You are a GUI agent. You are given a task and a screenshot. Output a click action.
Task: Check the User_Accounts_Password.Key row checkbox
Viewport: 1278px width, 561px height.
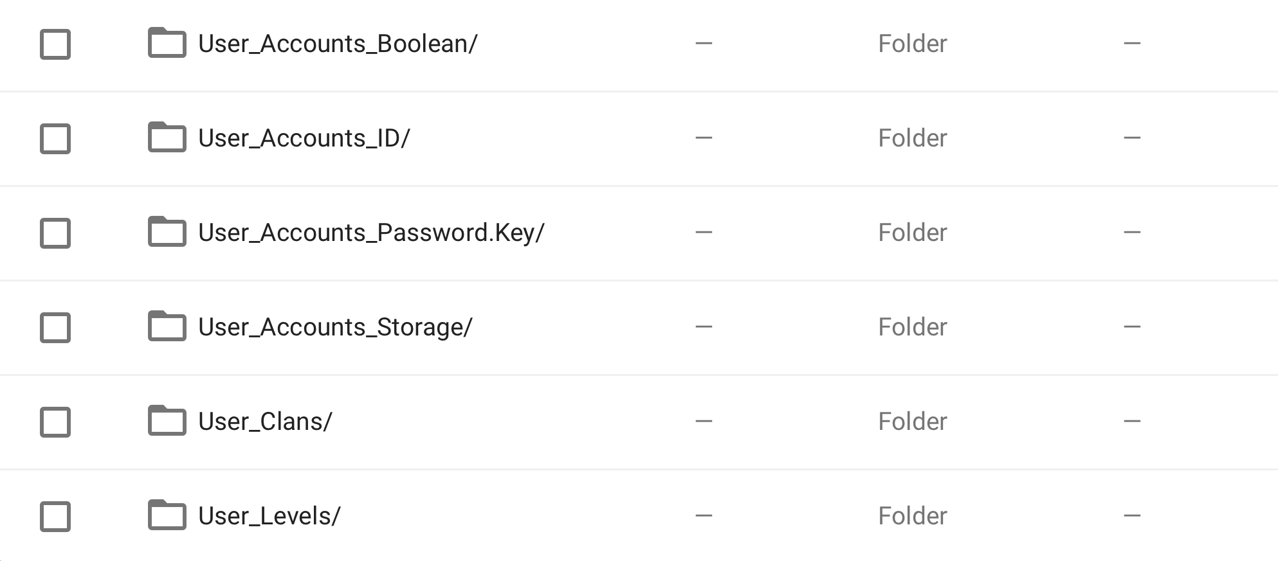pyautogui.click(x=55, y=233)
